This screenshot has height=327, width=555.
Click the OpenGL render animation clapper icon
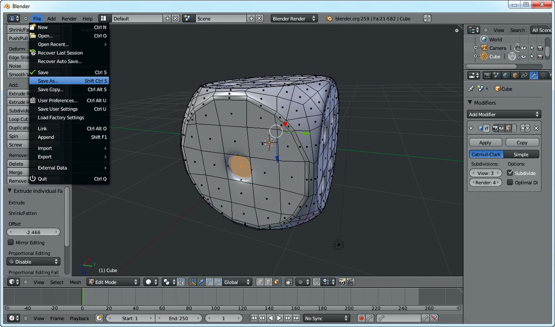coord(350,282)
